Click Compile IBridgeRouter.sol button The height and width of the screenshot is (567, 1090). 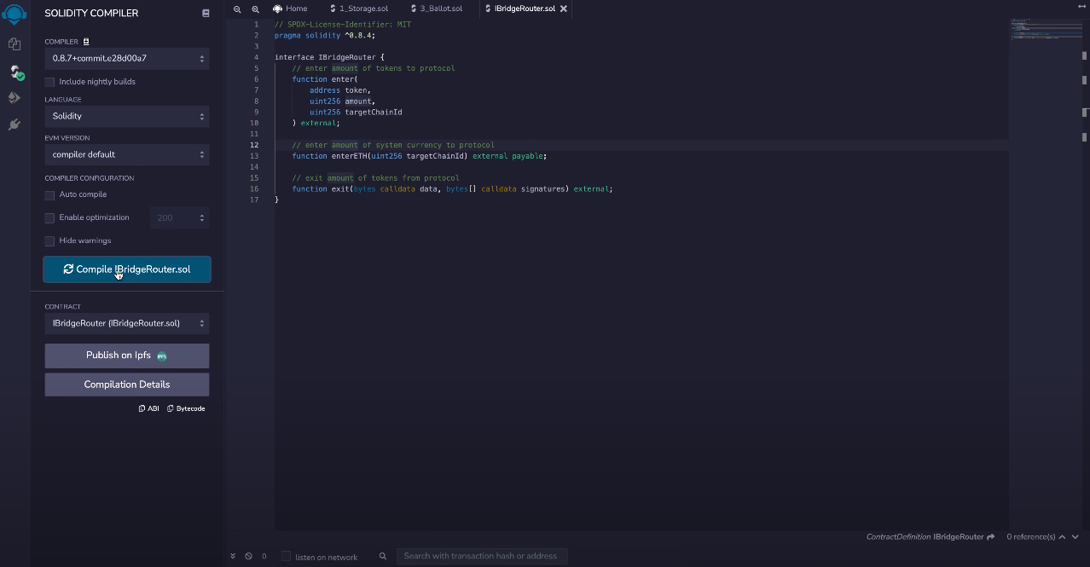[127, 269]
